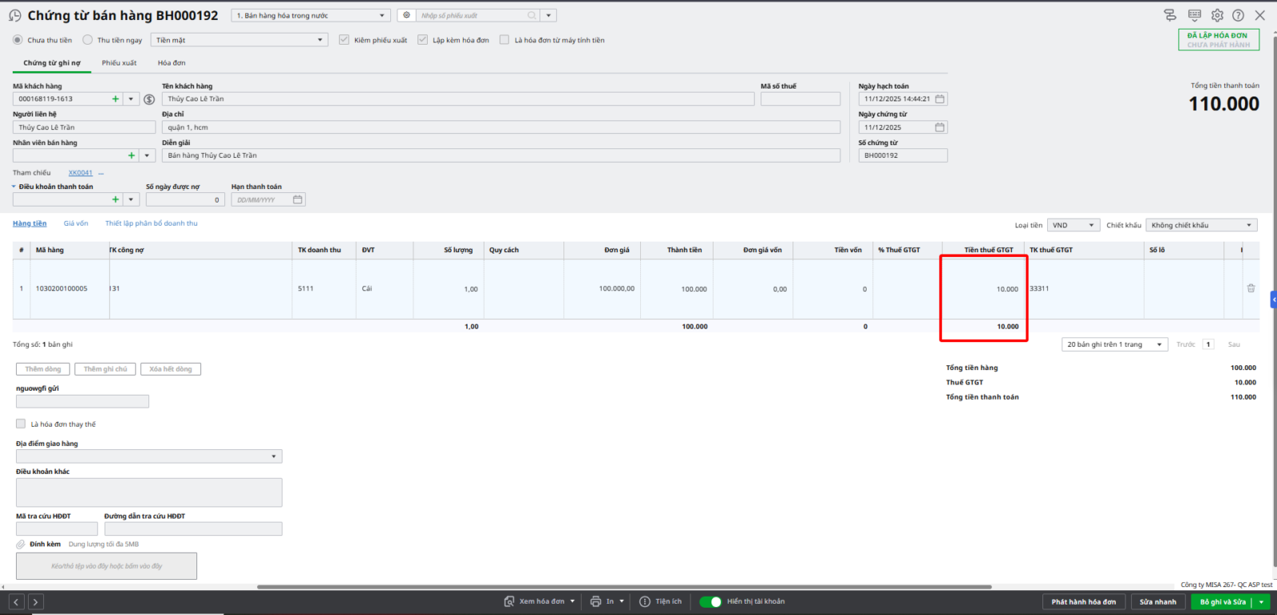1277x615 pixels.
Task: Expand the Chiết khấu dropdown
Action: click(x=1201, y=225)
